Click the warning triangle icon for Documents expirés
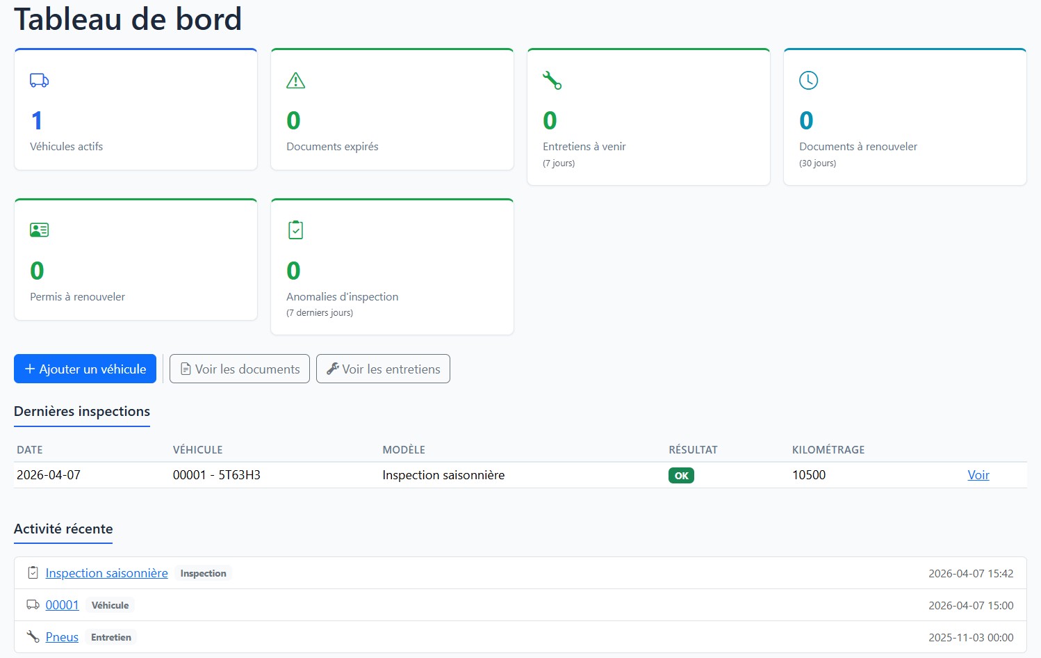The image size is (1041, 658). coord(295,81)
